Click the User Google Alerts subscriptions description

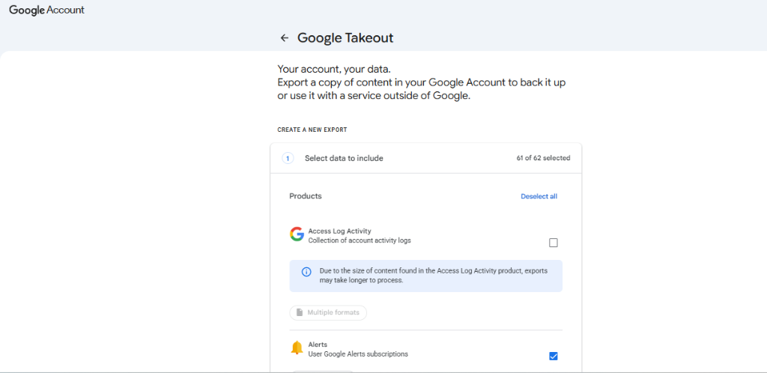(x=358, y=354)
